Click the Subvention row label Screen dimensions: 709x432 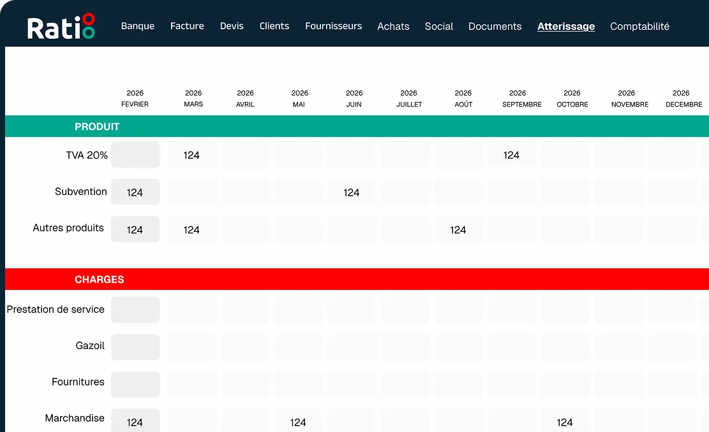(x=81, y=191)
